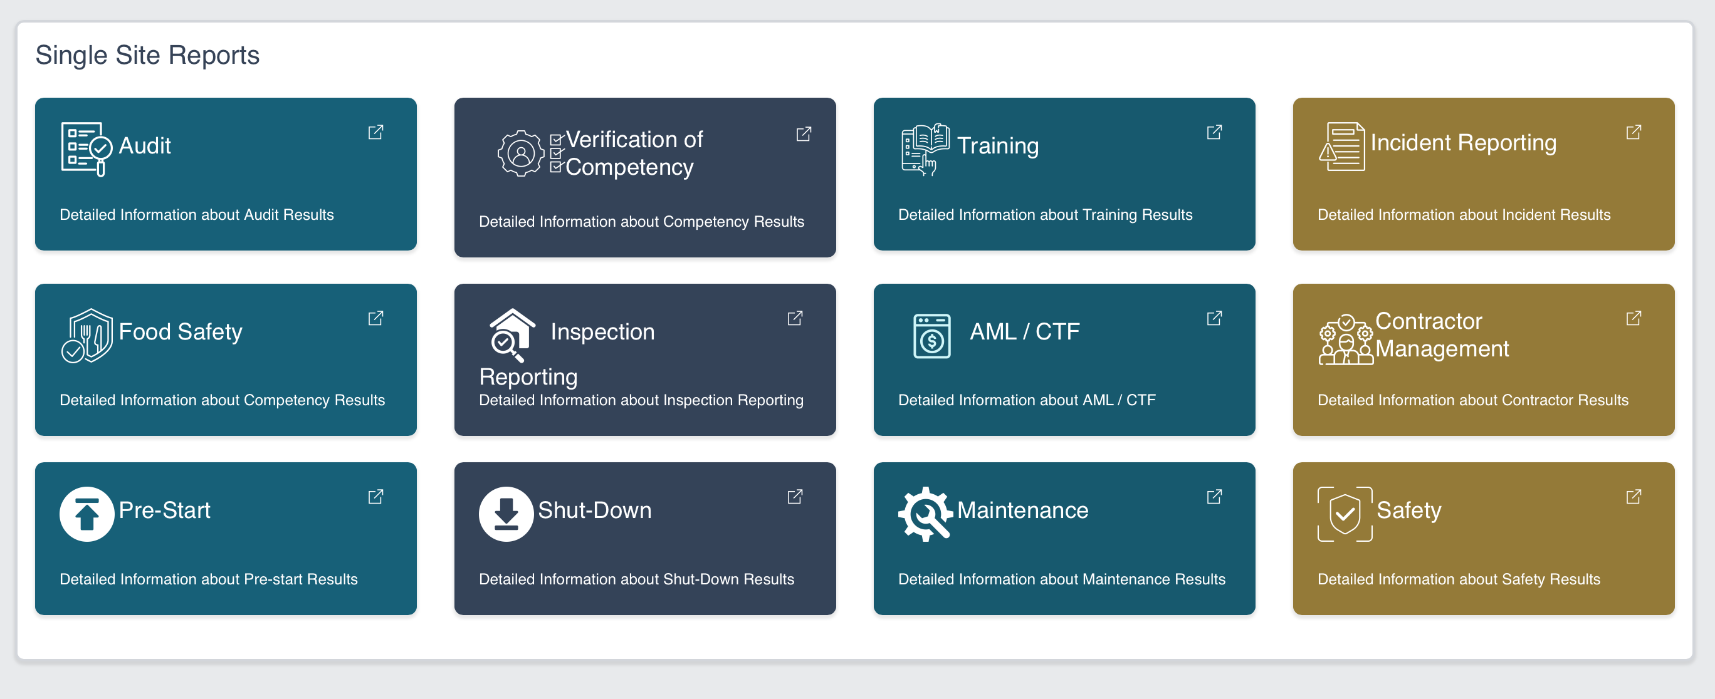1715x699 pixels.
Task: Click the AML / CTF dollar icon
Action: point(931,336)
